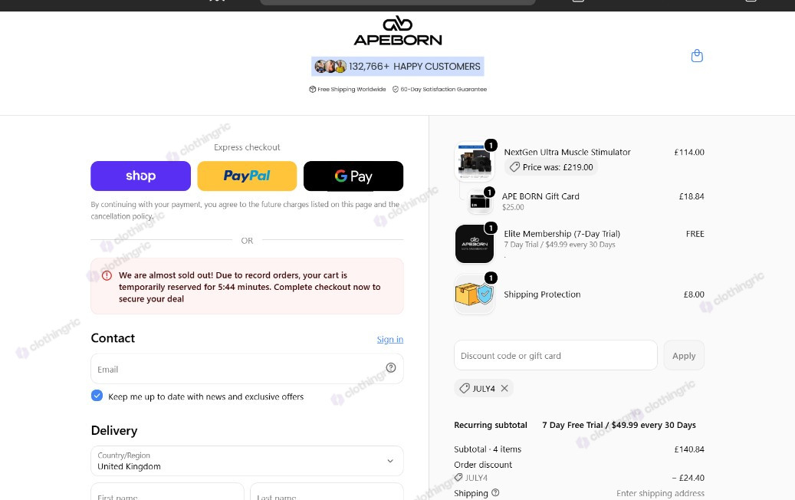Screen dimensions: 795x500
Task: Click the order discount amount £24.40
Action: [x=688, y=478]
